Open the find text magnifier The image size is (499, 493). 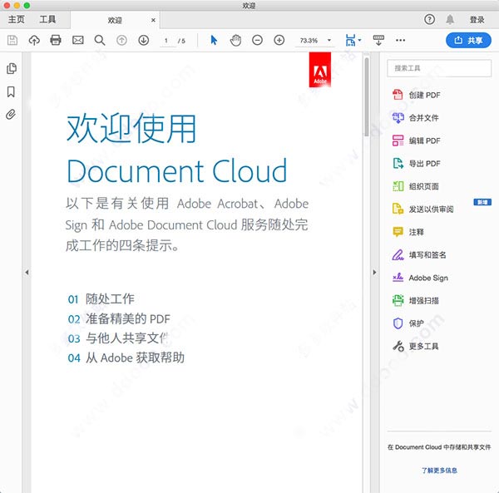point(100,41)
